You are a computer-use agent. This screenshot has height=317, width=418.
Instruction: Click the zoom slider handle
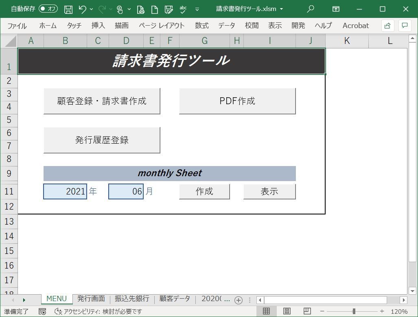354,311
